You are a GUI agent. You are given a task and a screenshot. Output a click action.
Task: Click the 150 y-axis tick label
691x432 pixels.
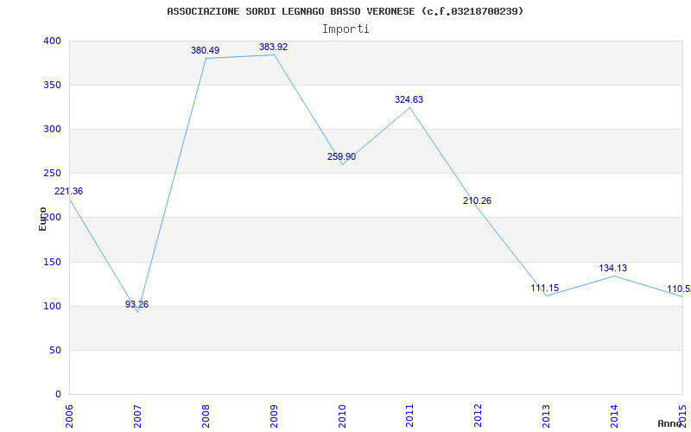pyautogui.click(x=52, y=263)
